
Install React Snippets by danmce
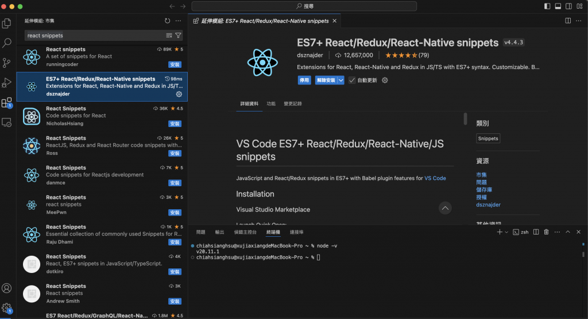[175, 183]
